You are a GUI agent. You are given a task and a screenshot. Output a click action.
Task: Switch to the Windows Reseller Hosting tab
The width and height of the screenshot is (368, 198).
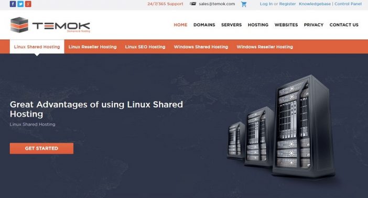[x=265, y=47]
